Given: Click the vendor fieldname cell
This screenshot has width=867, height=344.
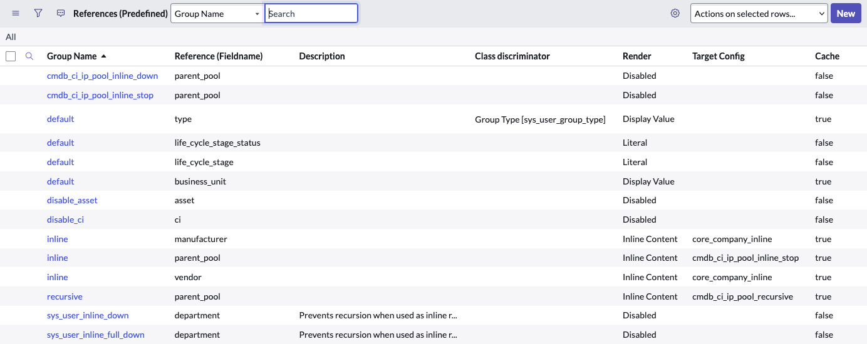Looking at the screenshot, I should point(188,277).
